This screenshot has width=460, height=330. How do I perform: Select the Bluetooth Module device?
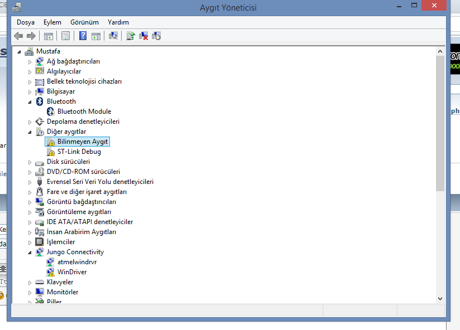click(x=84, y=111)
